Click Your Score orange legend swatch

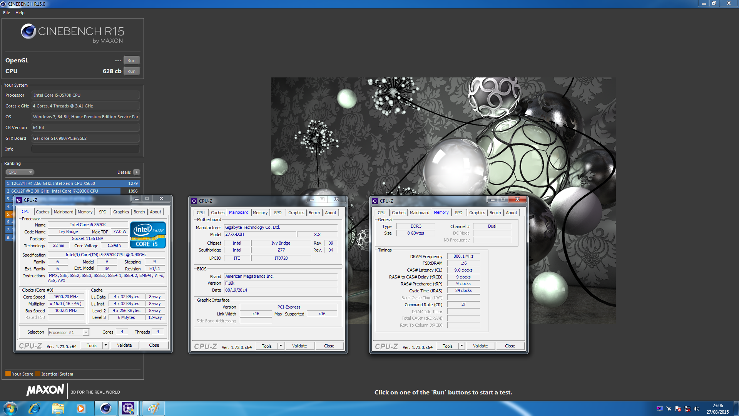click(8, 374)
